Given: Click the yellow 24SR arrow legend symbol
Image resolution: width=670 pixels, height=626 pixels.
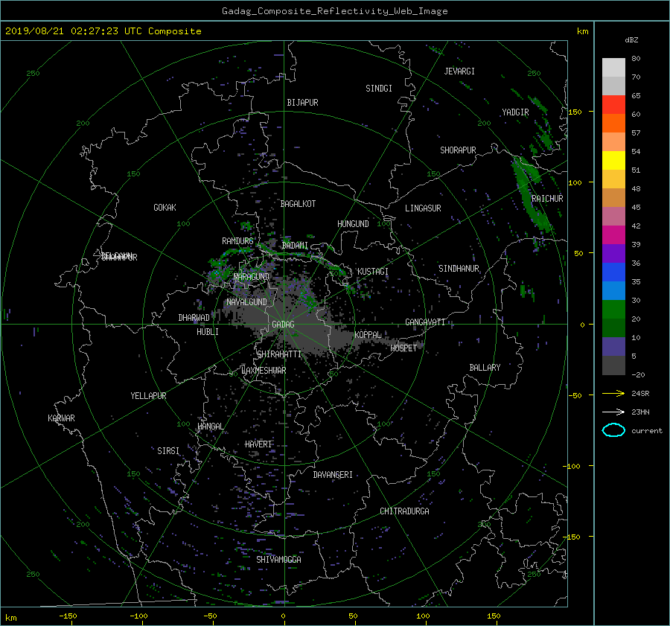Looking at the screenshot, I should pyautogui.click(x=613, y=393).
